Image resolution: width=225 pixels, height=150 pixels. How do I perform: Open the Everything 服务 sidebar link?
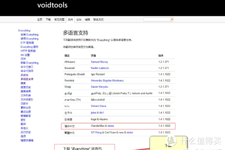(x=29, y=47)
